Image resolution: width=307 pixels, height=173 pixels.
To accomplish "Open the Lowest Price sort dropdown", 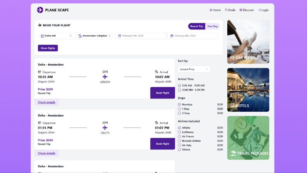I will point(194,69).
